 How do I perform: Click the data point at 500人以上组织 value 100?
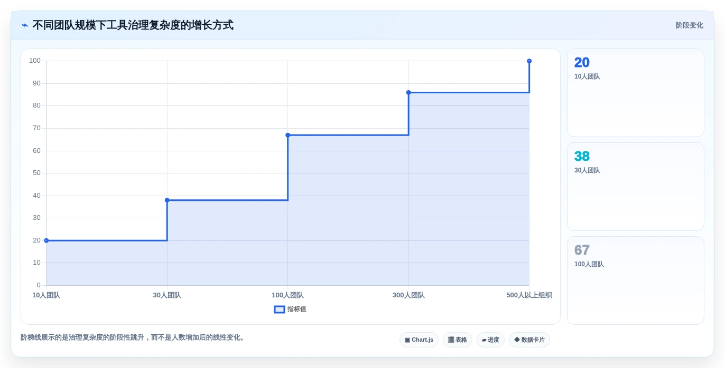click(x=529, y=61)
